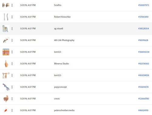The image size is (152, 115).
Task: Open three-dot menu for Robert Kneschke row
Action: tap(12, 17)
